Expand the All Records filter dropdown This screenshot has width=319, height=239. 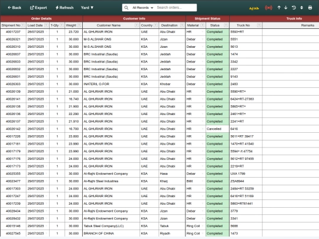142,8
